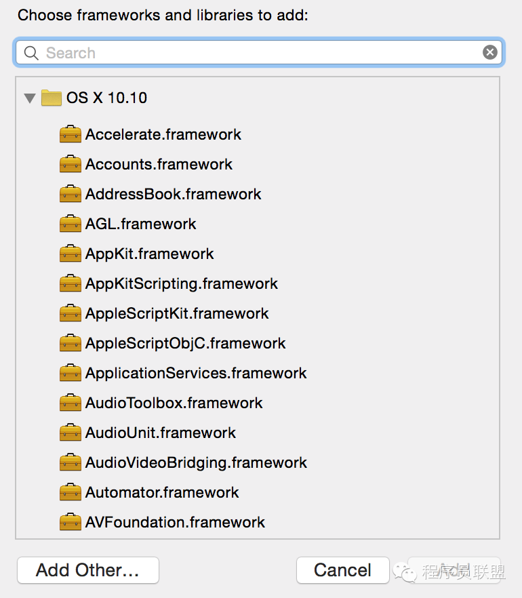Select AppKit.framework in the list
Screen dimensions: 522x598
(149, 254)
